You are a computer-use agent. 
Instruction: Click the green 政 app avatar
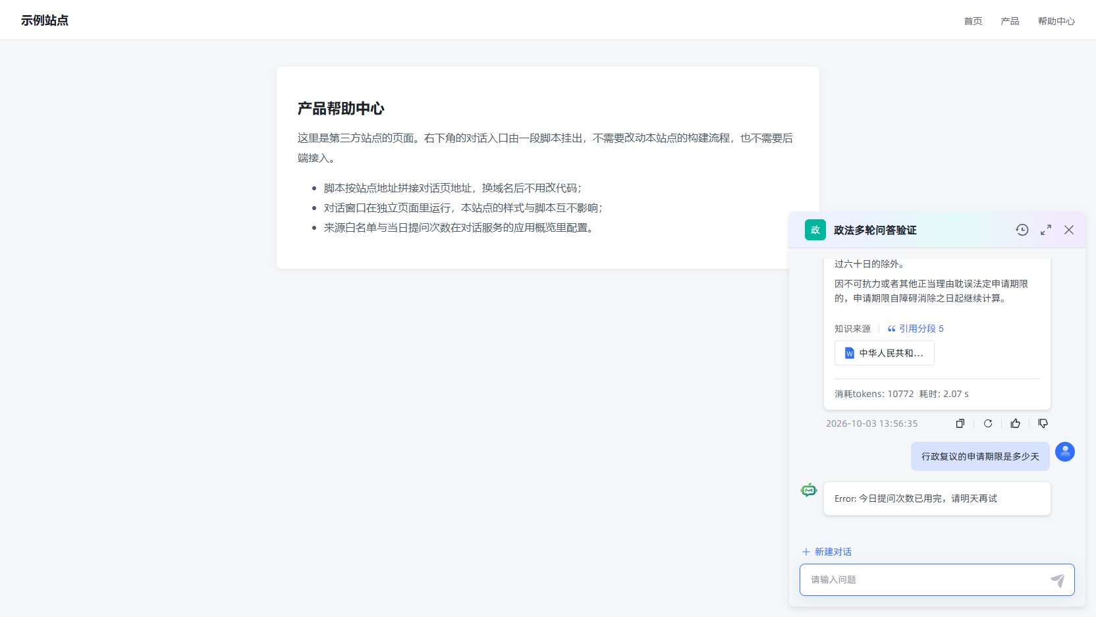[x=815, y=230]
